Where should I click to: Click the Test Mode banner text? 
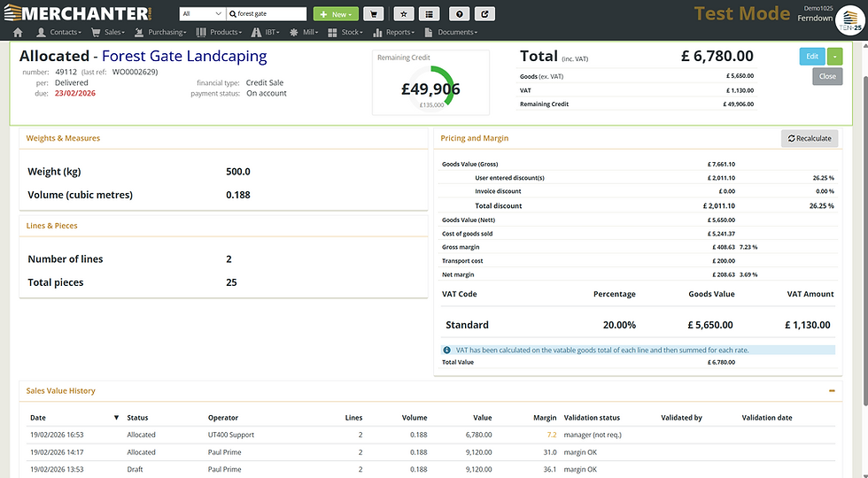(x=742, y=13)
